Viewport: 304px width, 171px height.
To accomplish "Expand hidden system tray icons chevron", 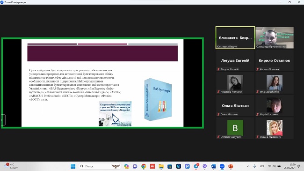I will pos(248,166).
